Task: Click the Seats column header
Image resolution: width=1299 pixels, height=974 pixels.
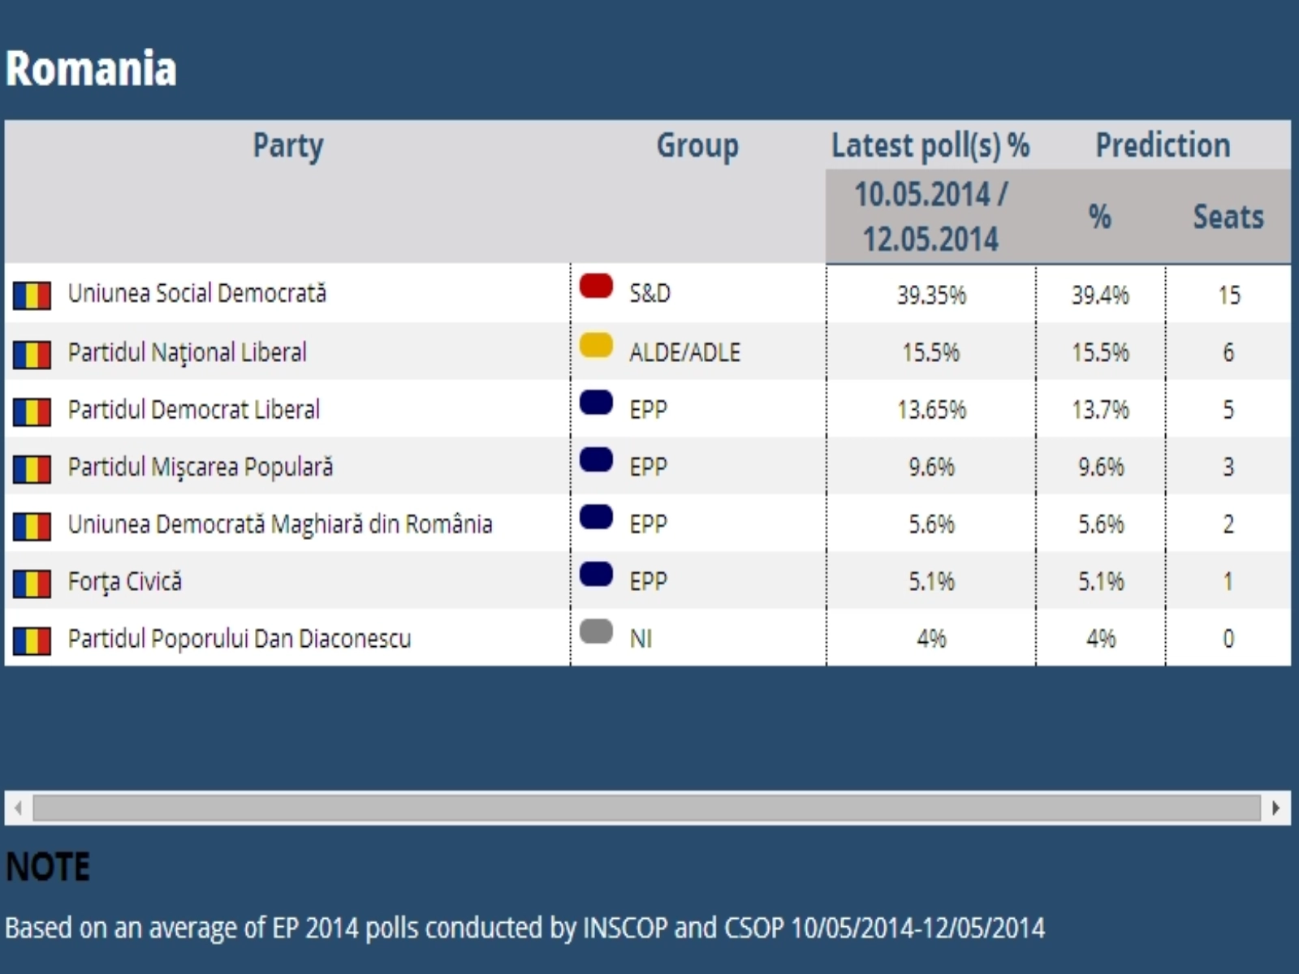Action: pos(1228,217)
